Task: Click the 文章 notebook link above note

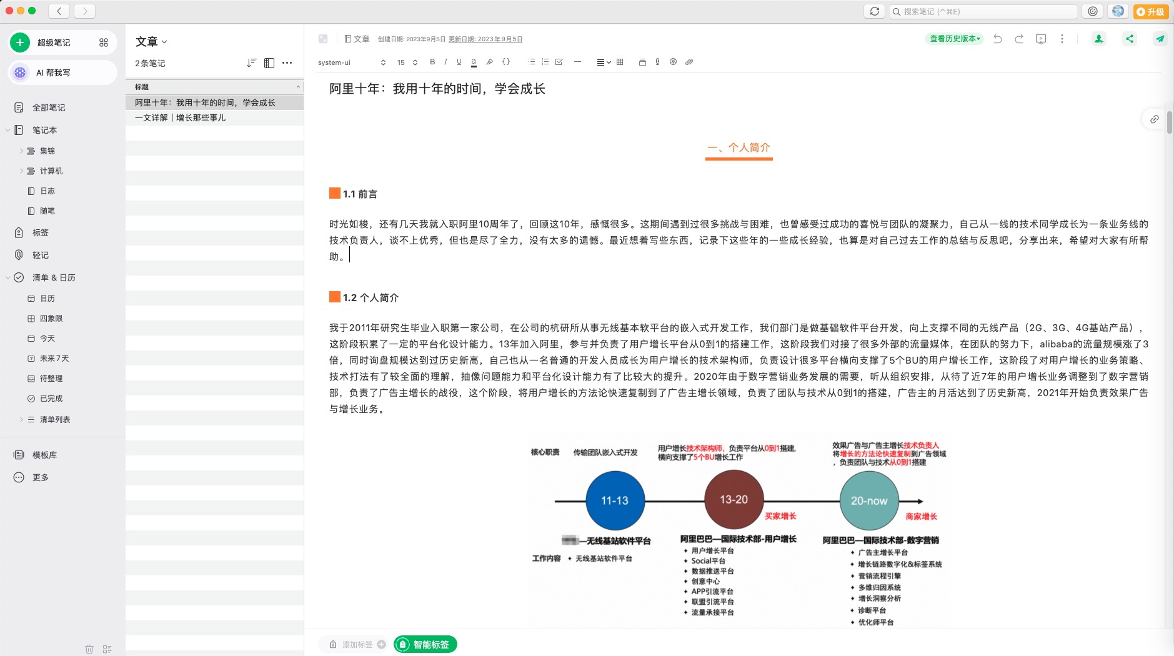Action: coord(357,39)
